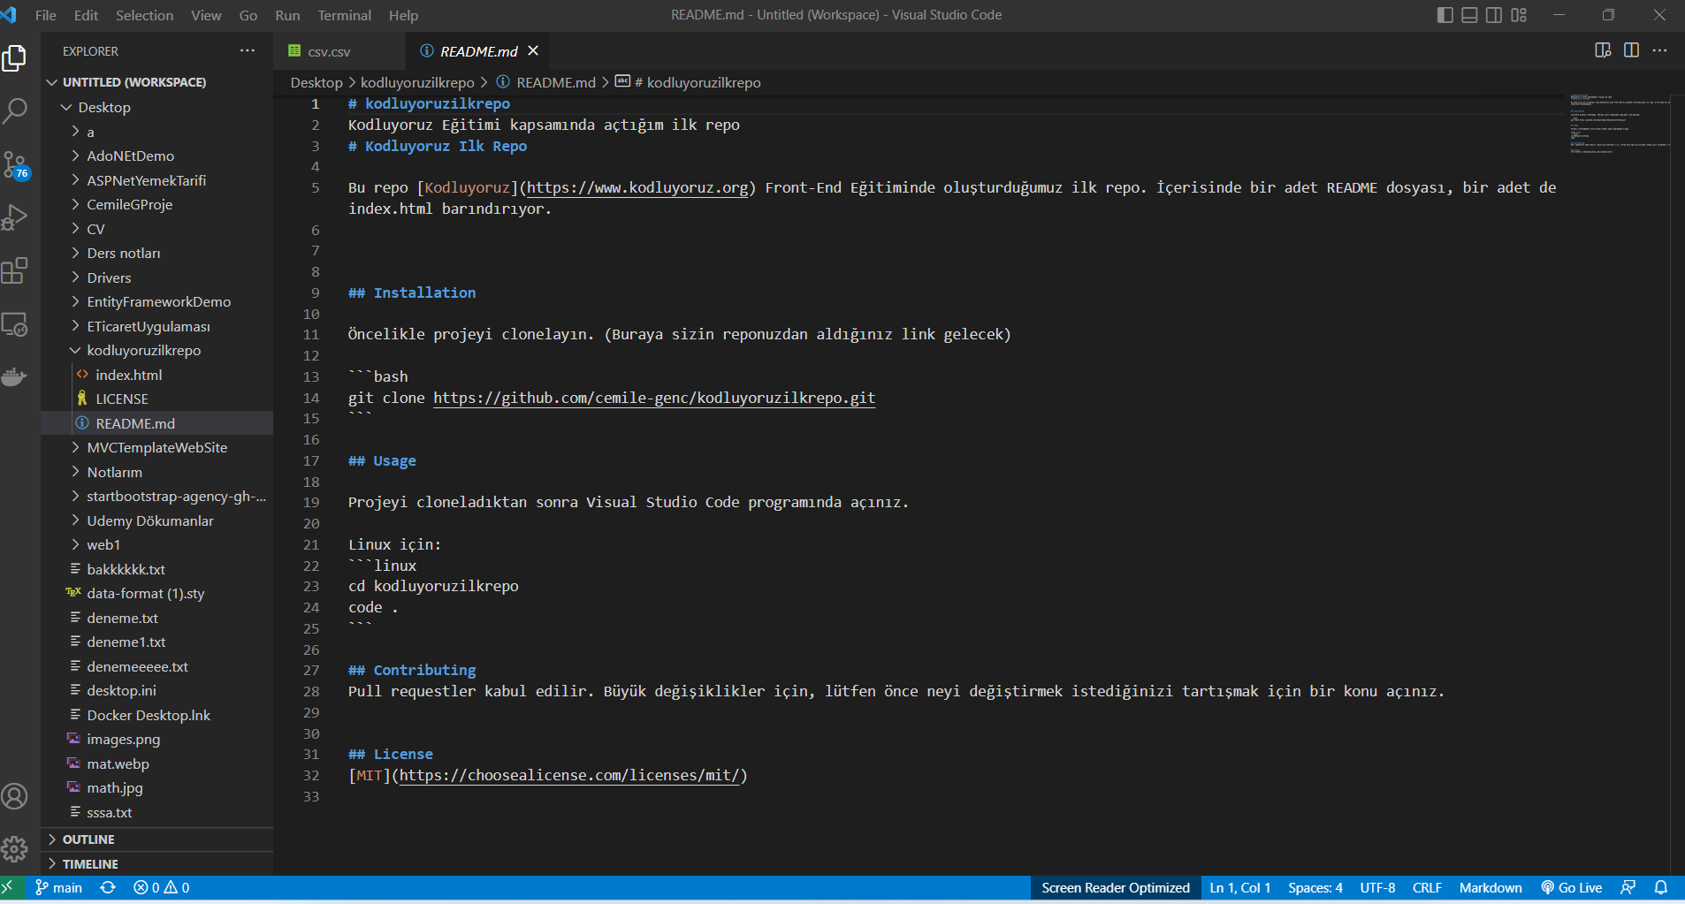The height and width of the screenshot is (904, 1685).
Task: Open the File menu
Action: [x=45, y=15]
